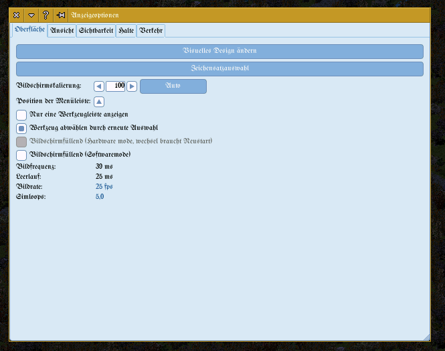
Task: Collapse the window with the title bar arrow
Action: point(31,15)
